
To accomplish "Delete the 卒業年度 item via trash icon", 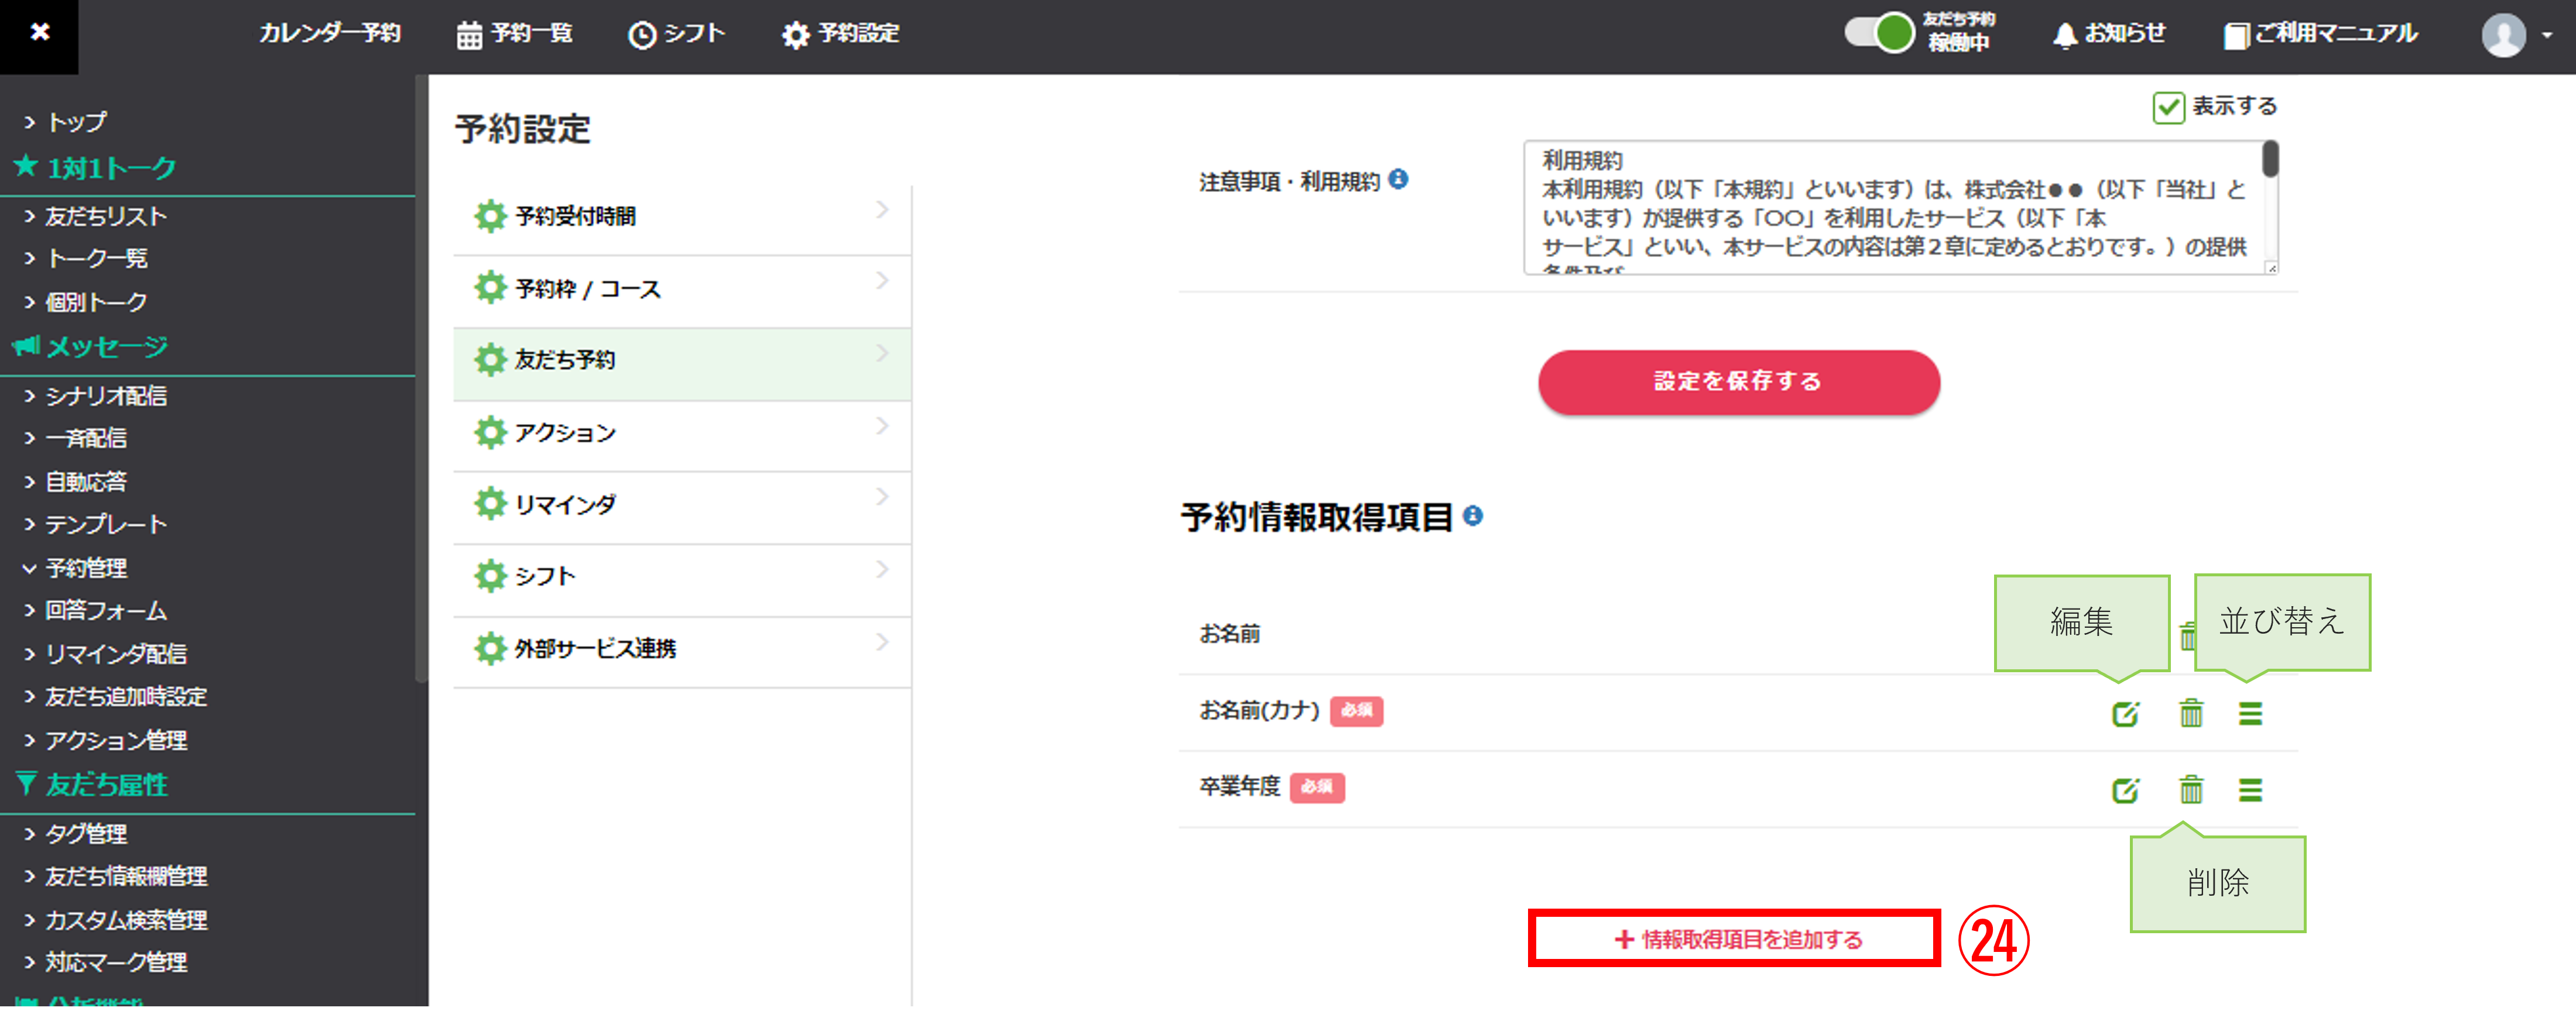I will 2191,790.
